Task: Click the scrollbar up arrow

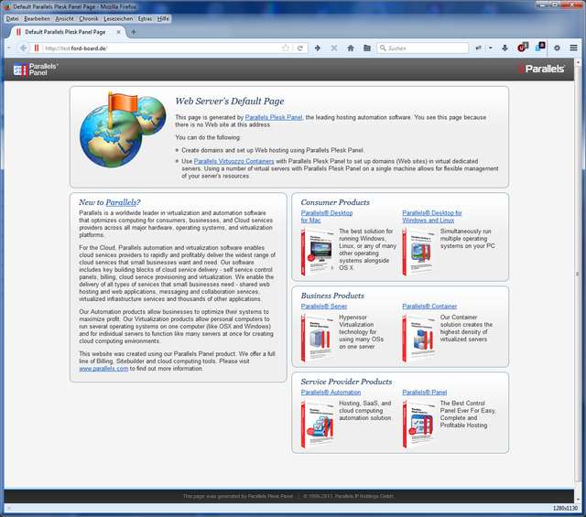Action: (x=578, y=62)
